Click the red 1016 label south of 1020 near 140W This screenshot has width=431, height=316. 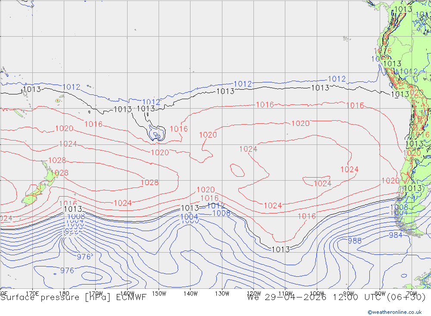point(209,198)
